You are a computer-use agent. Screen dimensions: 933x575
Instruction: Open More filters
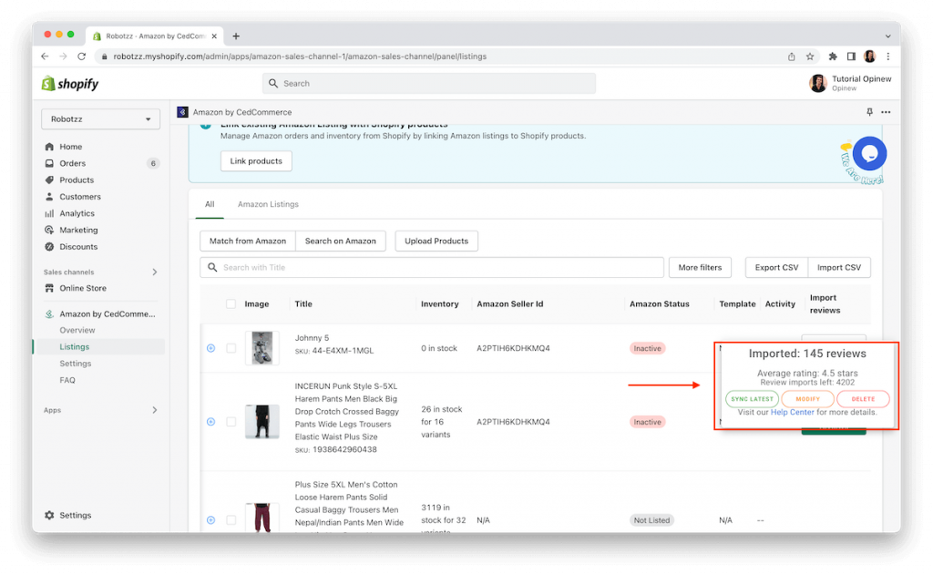(x=700, y=268)
